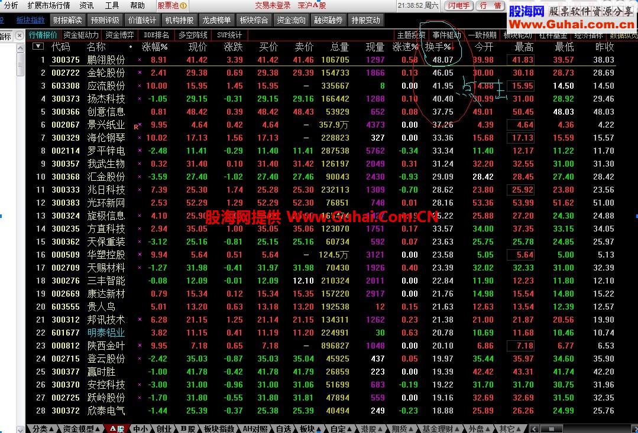Viewport: 638px width, 433px height.
Task: Select the 应流股份 stock row
Action: pyautogui.click(x=321, y=86)
